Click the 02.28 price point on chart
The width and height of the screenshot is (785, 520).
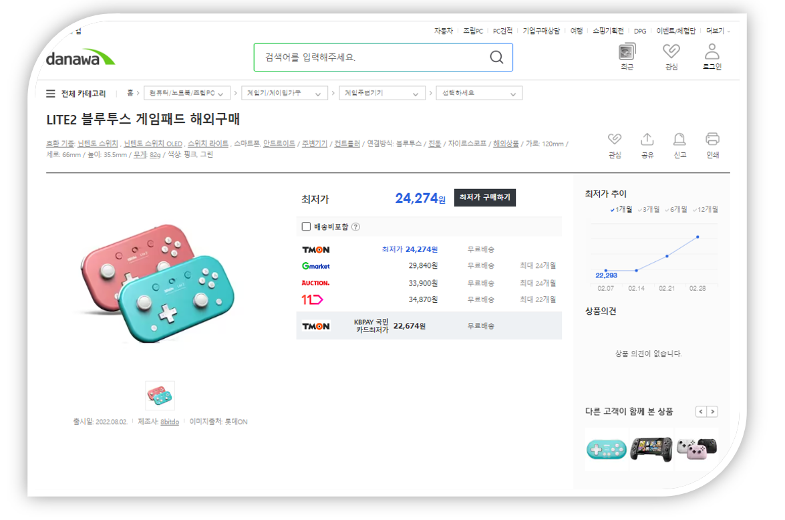click(x=697, y=237)
